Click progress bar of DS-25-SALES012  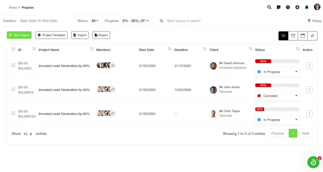277,85
